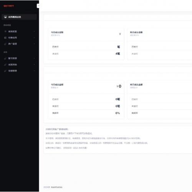
Task: Click the red logo text in sidebar header
Action: 8,6
